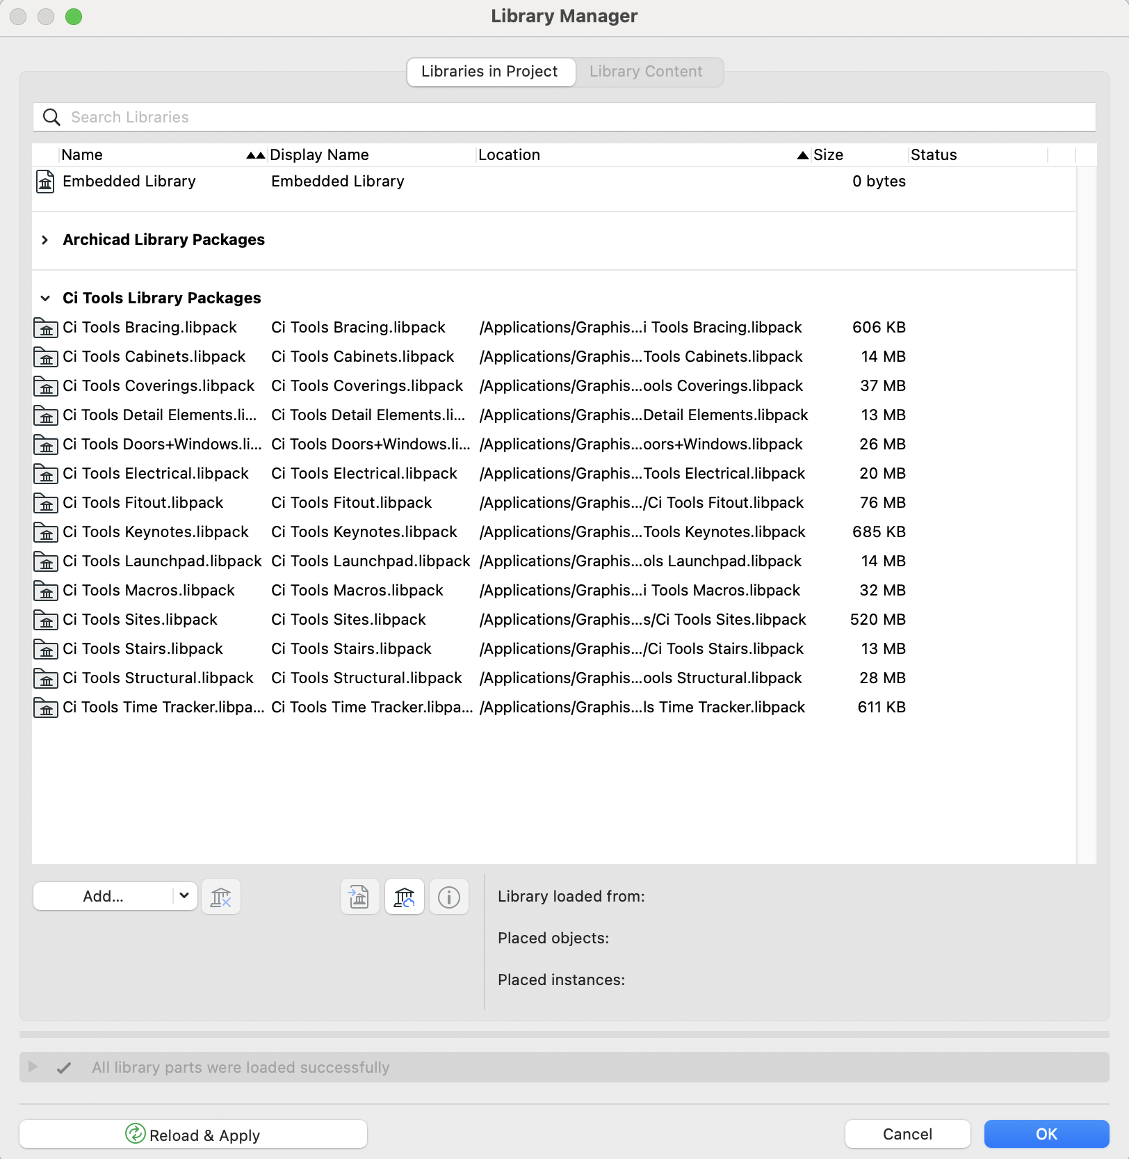Click the Ci Tools Macros library icon

click(46, 591)
